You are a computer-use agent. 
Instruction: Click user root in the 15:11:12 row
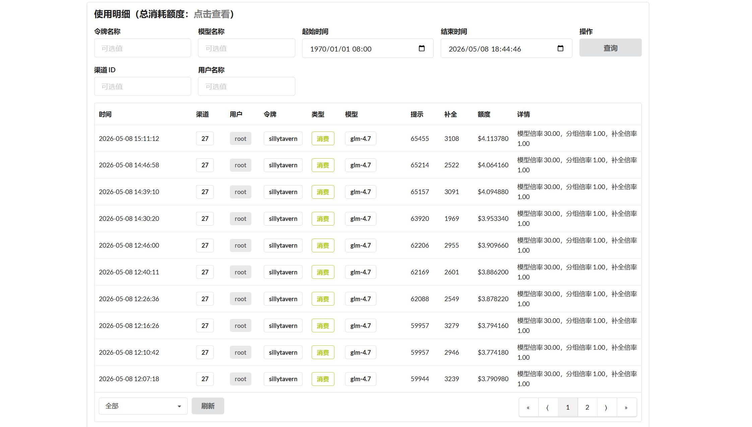pos(240,139)
